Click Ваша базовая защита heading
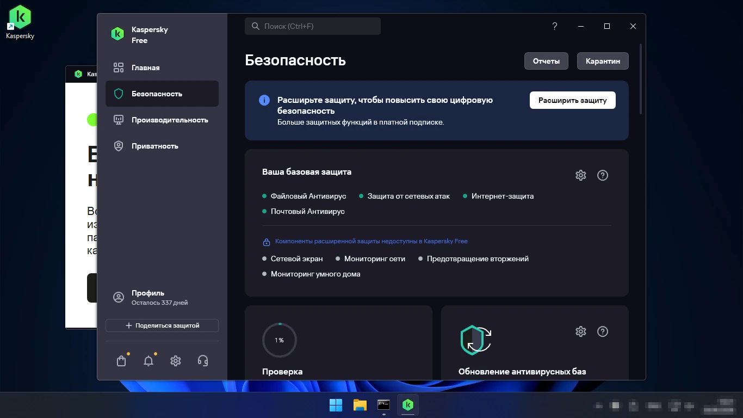 pyautogui.click(x=307, y=171)
